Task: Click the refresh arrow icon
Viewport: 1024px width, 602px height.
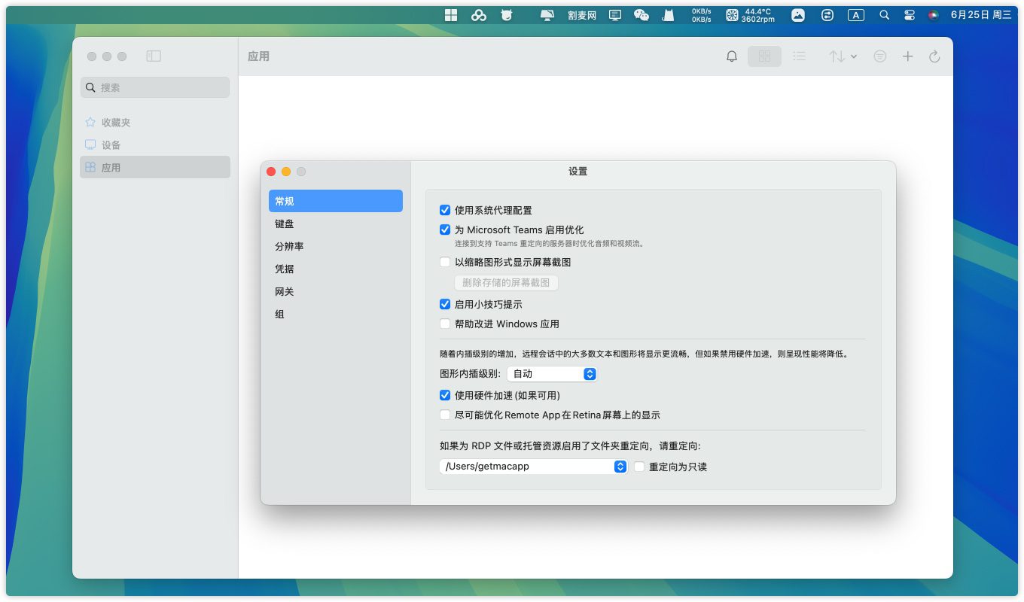Action: [x=934, y=56]
